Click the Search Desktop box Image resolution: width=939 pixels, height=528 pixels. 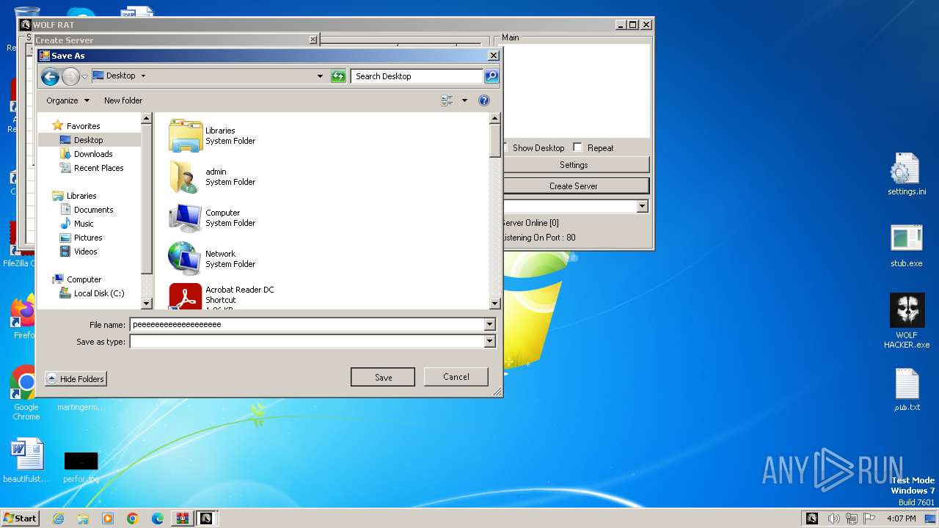417,76
